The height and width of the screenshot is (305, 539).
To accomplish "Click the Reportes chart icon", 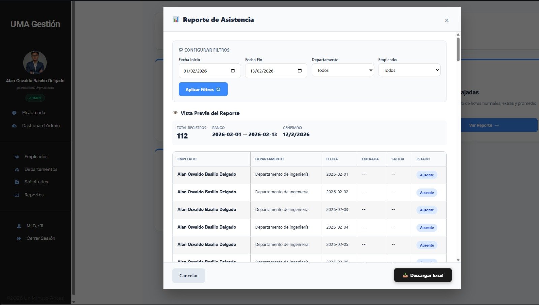I will (x=17, y=195).
